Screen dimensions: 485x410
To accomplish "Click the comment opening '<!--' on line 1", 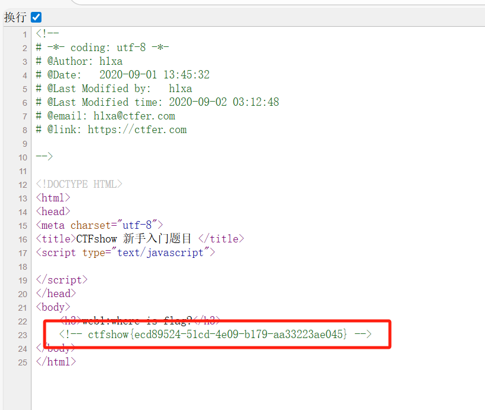I will tap(48, 33).
